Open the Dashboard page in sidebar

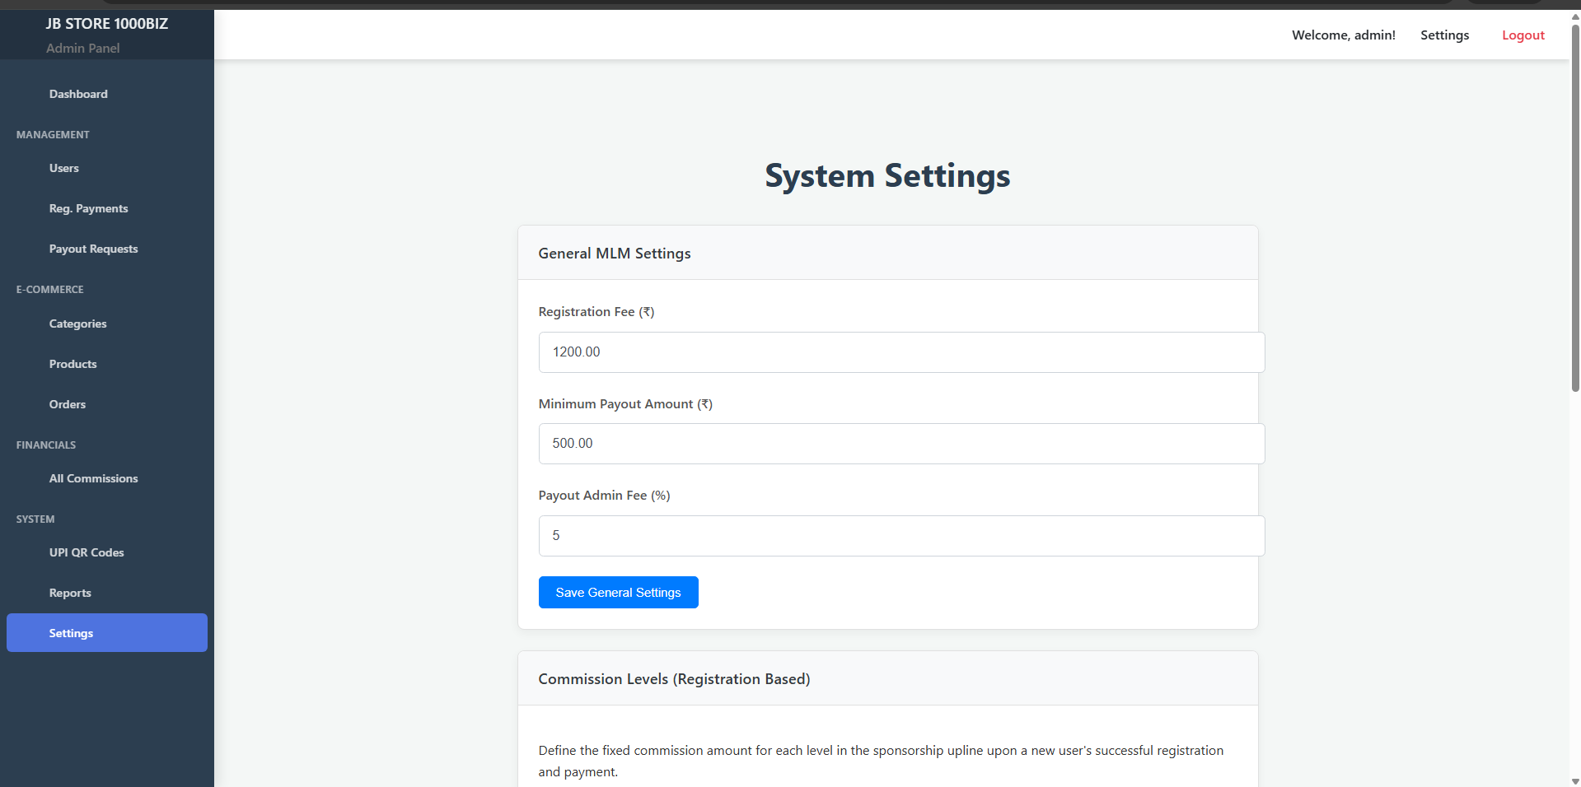click(78, 94)
